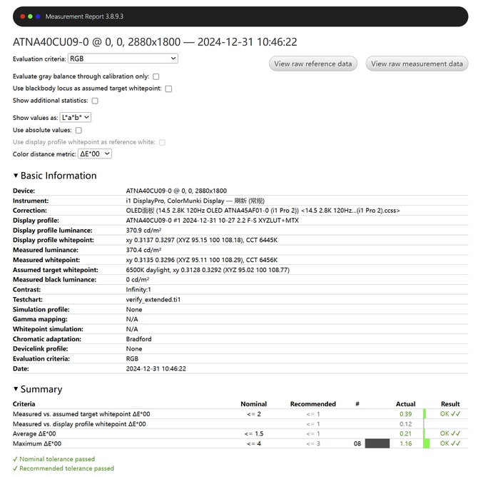Click the Actual value 0.39 in Summary
478x477 pixels.
(x=406, y=414)
